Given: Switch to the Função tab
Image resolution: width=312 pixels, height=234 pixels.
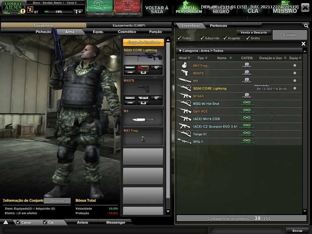Looking at the screenshot, I should (x=155, y=32).
